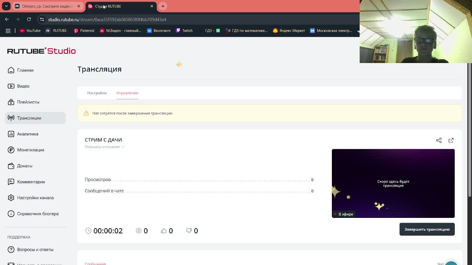472x265 pixels.
Task: Open the Главная sidebar item
Action: pyautogui.click(x=21, y=70)
